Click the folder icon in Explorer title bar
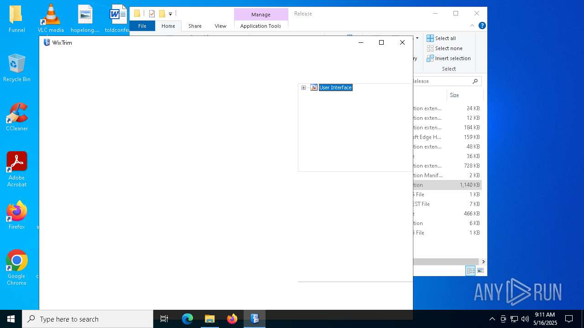The width and height of the screenshot is (584, 328). pyautogui.click(x=137, y=14)
